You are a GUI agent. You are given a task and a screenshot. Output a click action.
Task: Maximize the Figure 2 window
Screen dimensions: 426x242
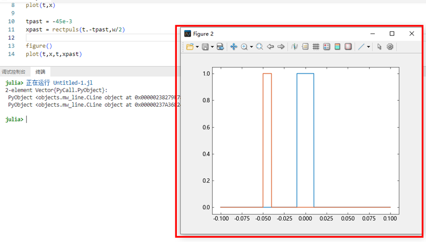click(392, 33)
